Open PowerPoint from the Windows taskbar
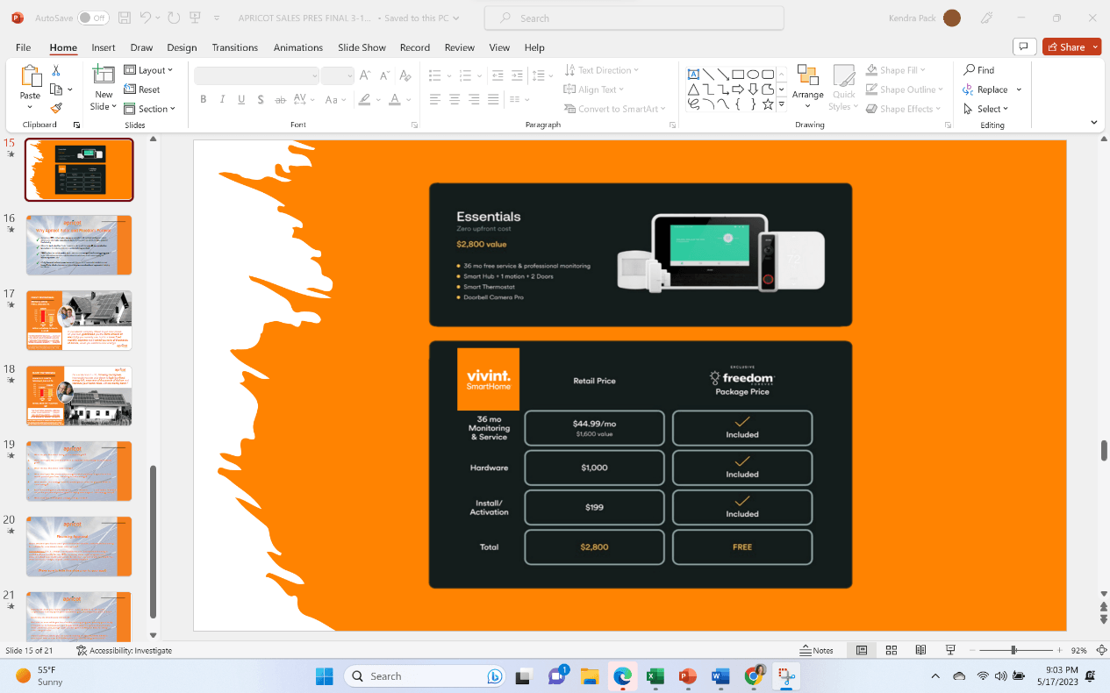Viewport: 1110px width, 693px height. (687, 676)
